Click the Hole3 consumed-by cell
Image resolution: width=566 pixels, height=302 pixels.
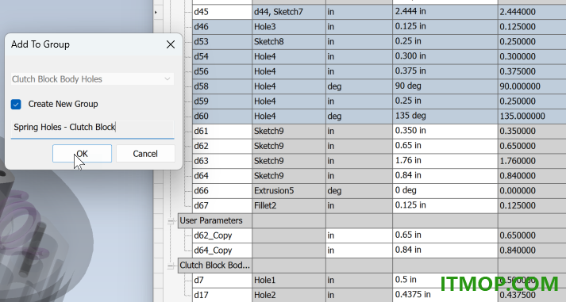289,27
